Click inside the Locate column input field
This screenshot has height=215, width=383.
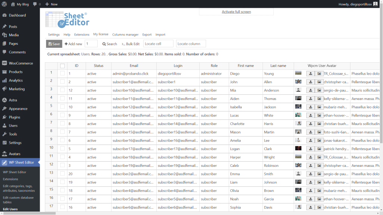191,44
